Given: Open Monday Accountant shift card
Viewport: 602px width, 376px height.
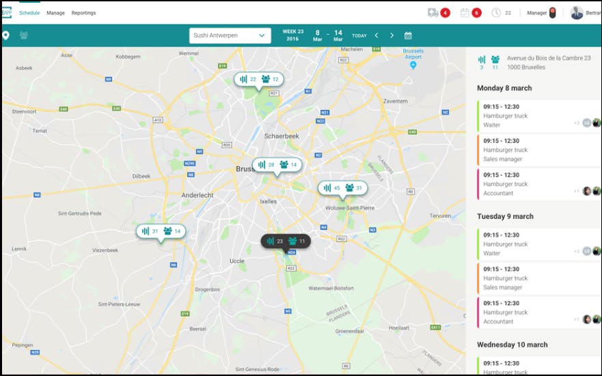Looking at the screenshot, I should click(x=539, y=184).
